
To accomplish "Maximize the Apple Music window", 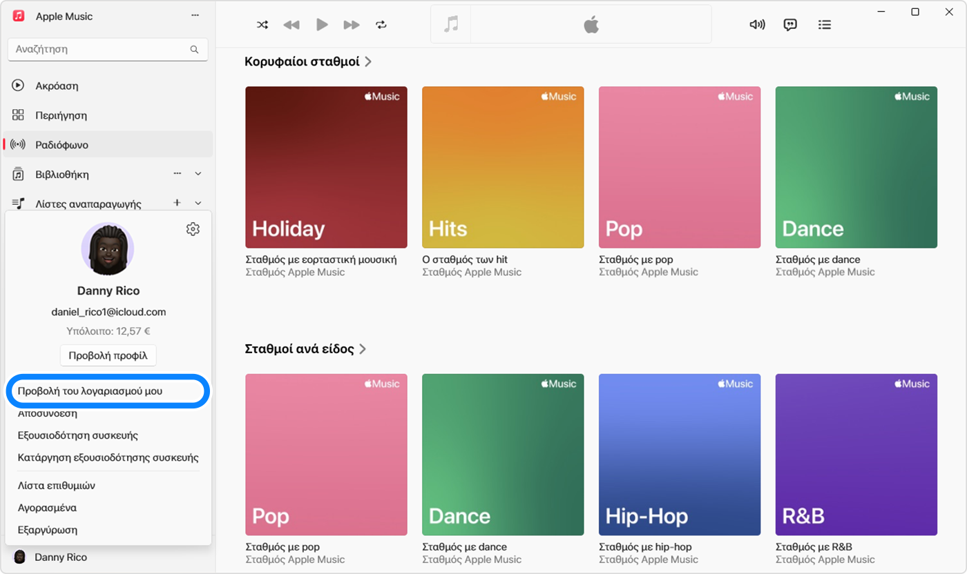I will coord(915,12).
